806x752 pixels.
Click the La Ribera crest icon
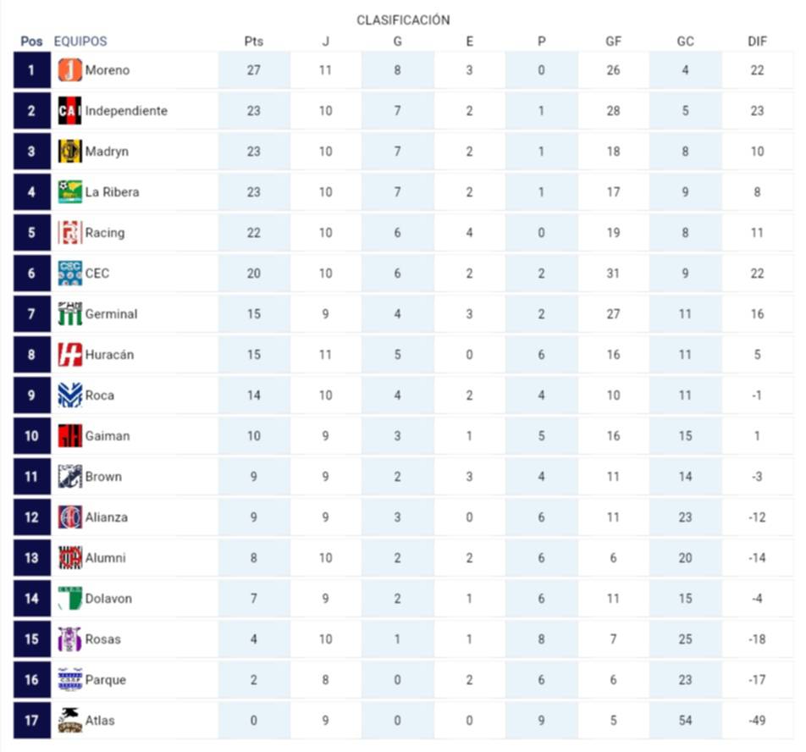tap(70, 192)
